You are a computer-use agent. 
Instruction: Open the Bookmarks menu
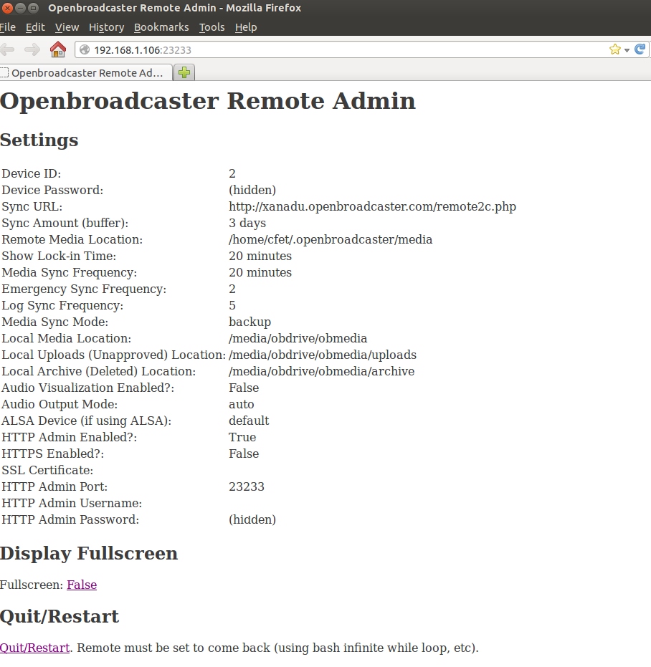point(161,27)
